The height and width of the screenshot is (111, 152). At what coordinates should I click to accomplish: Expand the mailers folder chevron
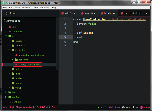(x=9, y=78)
